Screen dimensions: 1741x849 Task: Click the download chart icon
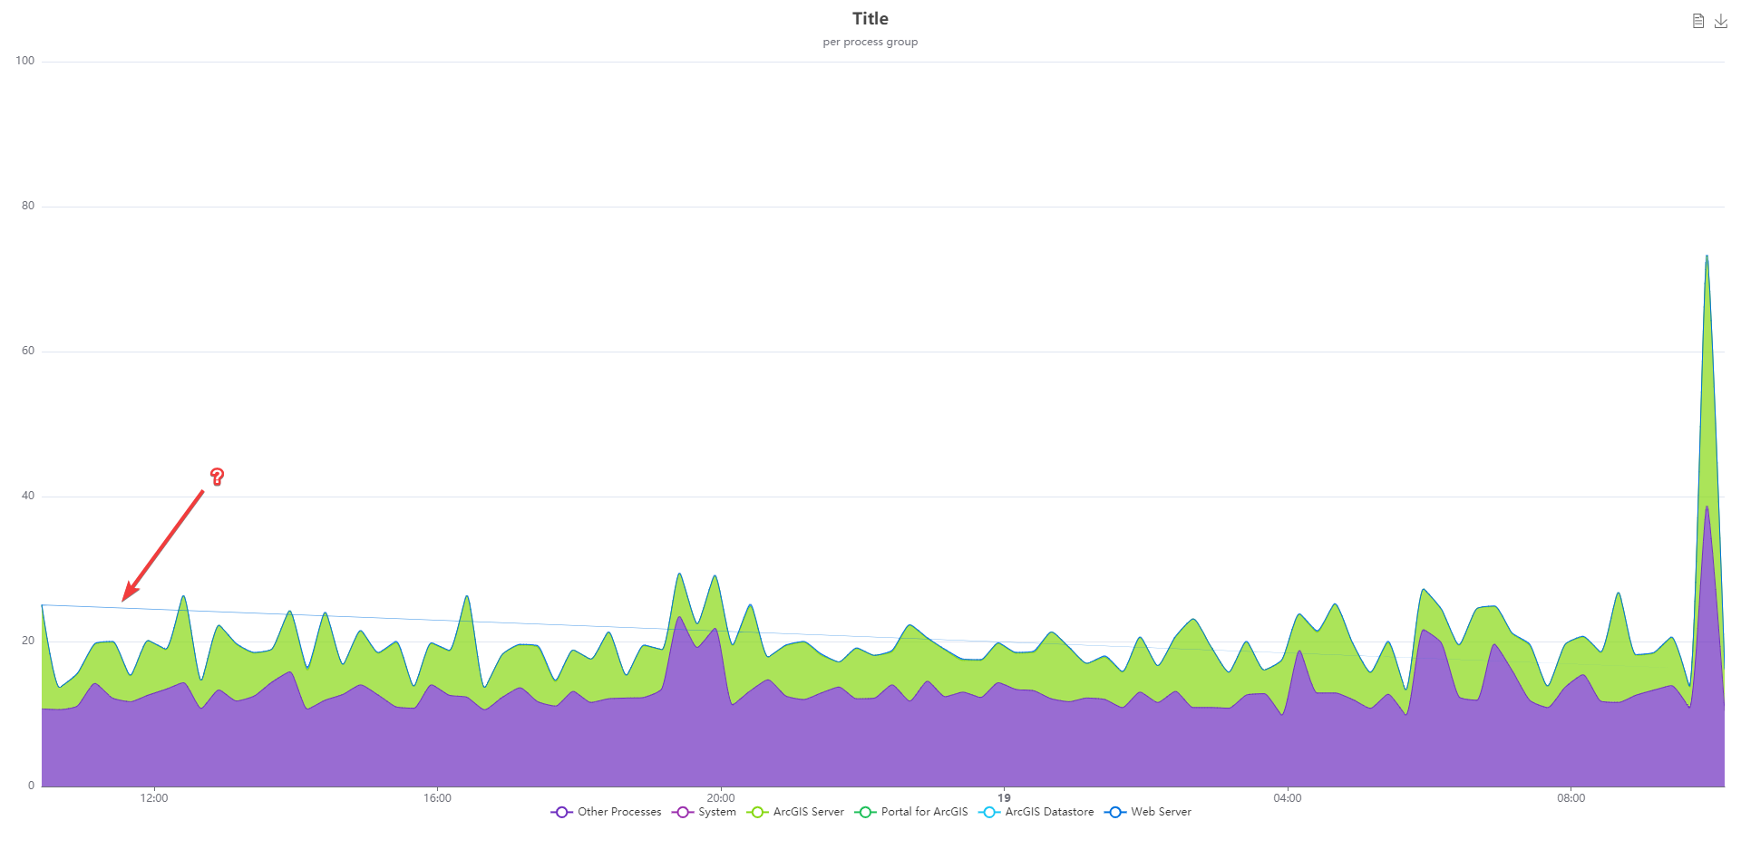(1721, 20)
